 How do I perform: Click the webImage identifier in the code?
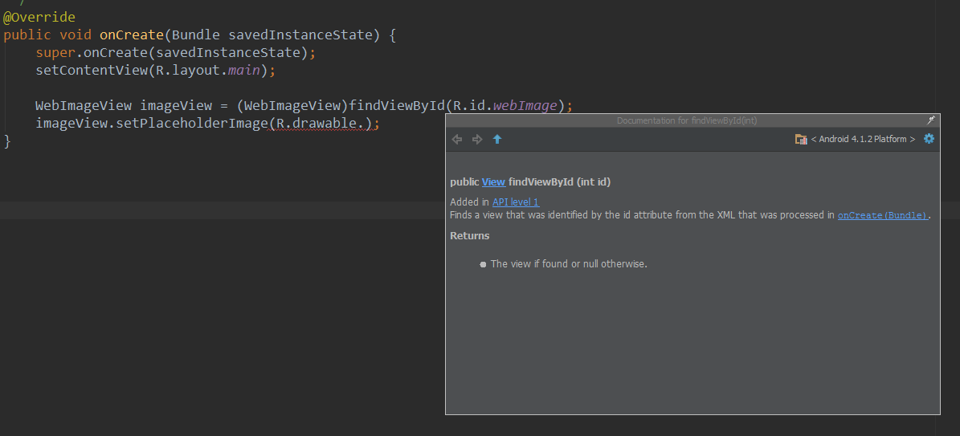point(525,105)
